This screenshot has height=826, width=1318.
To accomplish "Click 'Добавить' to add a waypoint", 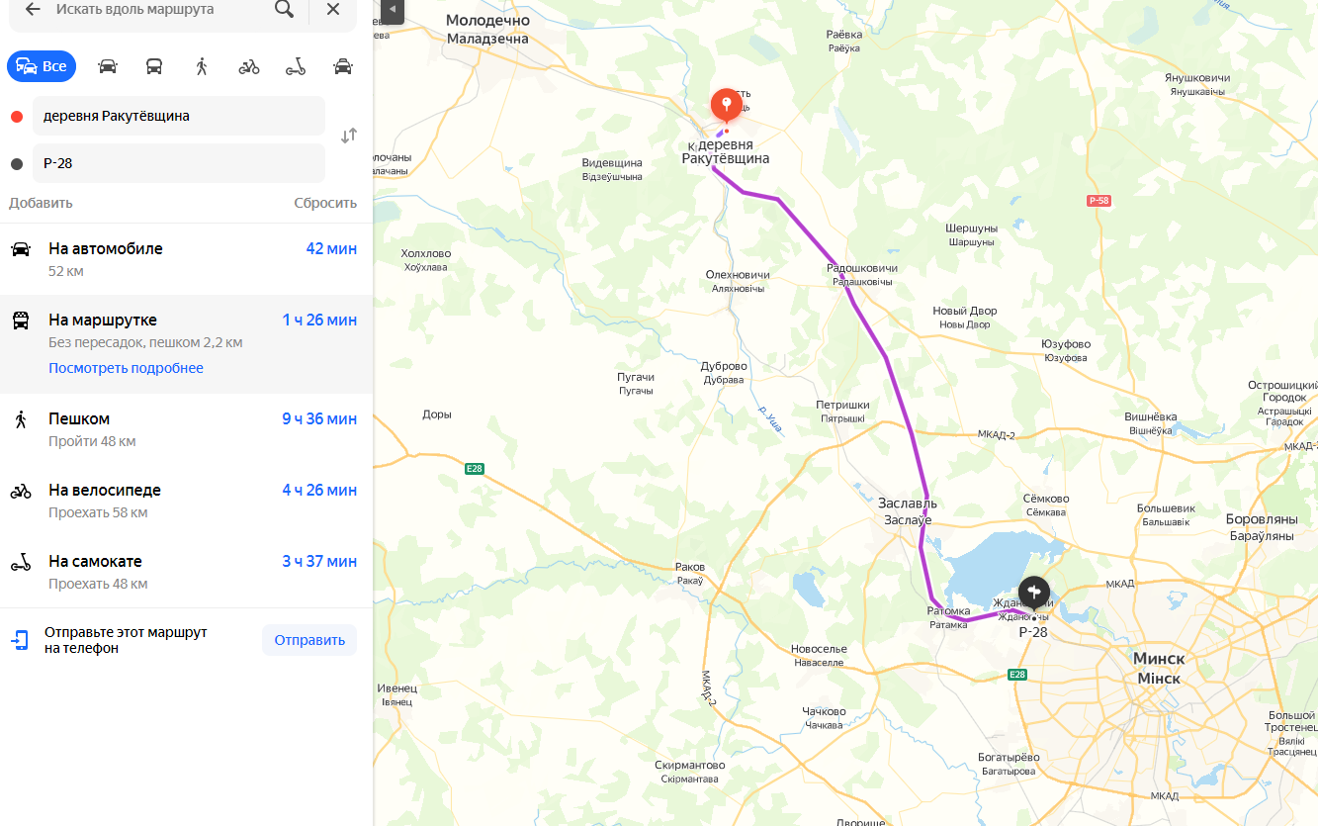I will pos(41,203).
